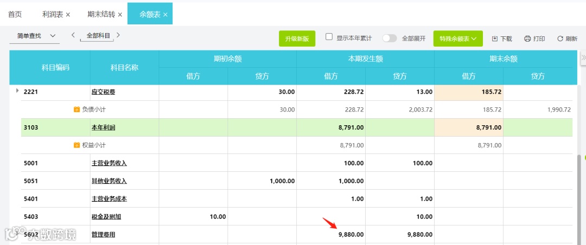Expand side panel with double-chevron handle
Image resolution: width=586 pixels, height=245 pixels.
click(x=583, y=57)
